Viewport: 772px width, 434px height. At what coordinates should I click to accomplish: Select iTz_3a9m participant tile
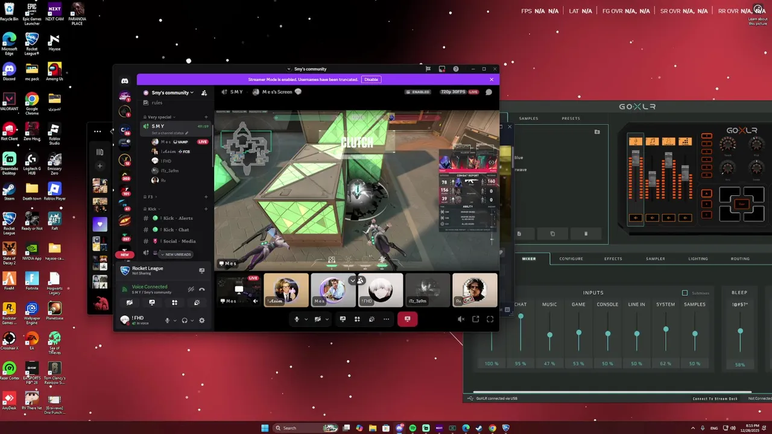[428, 290]
